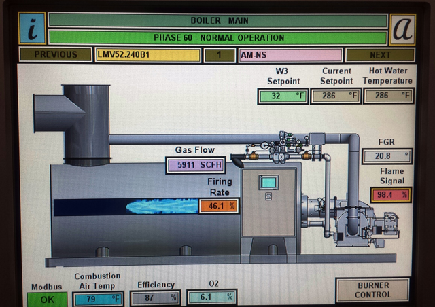Screen dimensions: 435x307
Task: Open the BURNER CONTROL screen
Action: pos(372,290)
